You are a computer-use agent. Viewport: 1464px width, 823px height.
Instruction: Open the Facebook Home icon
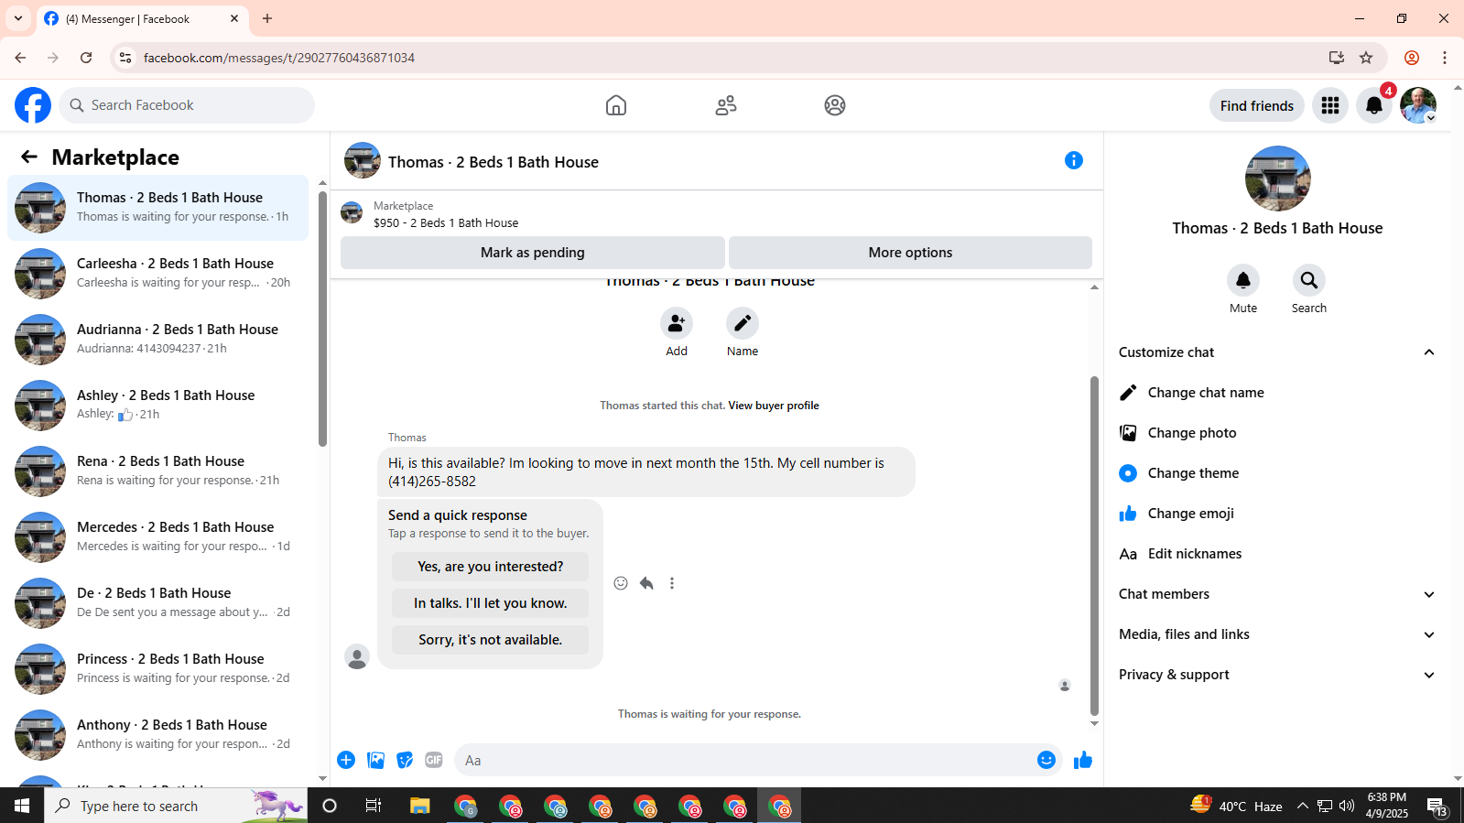pyautogui.click(x=616, y=105)
